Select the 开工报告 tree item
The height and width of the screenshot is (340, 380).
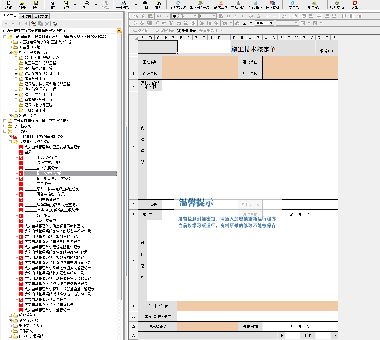[38, 184]
